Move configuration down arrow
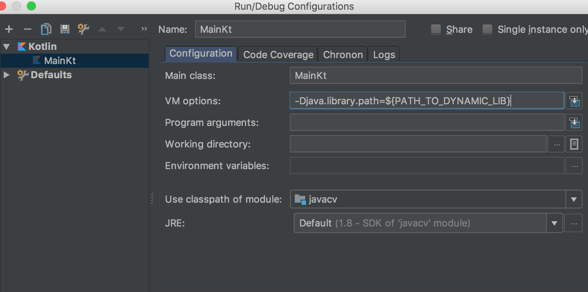588x292 pixels. 121,29
